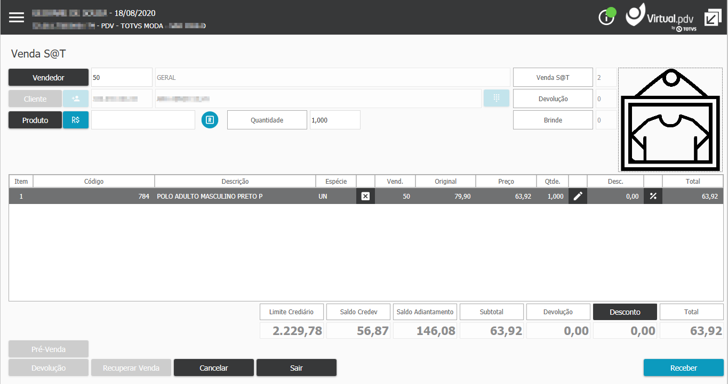Focus the seller code field containing 50
Viewport: 728px width, 384px height.
(x=122, y=77)
